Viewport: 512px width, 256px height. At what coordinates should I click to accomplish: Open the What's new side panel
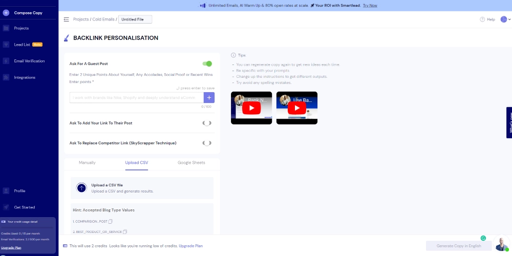(509, 122)
